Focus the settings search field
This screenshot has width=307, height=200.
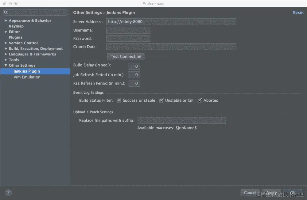(35, 13)
